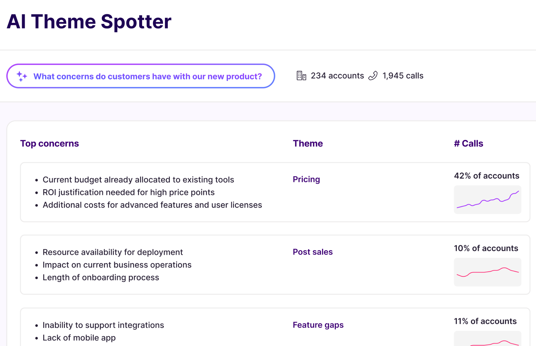Select the Pricing theme link

click(306, 179)
